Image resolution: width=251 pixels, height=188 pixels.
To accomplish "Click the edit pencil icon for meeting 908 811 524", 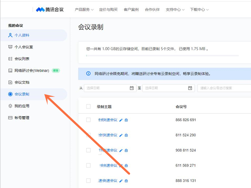I will point(121,150).
